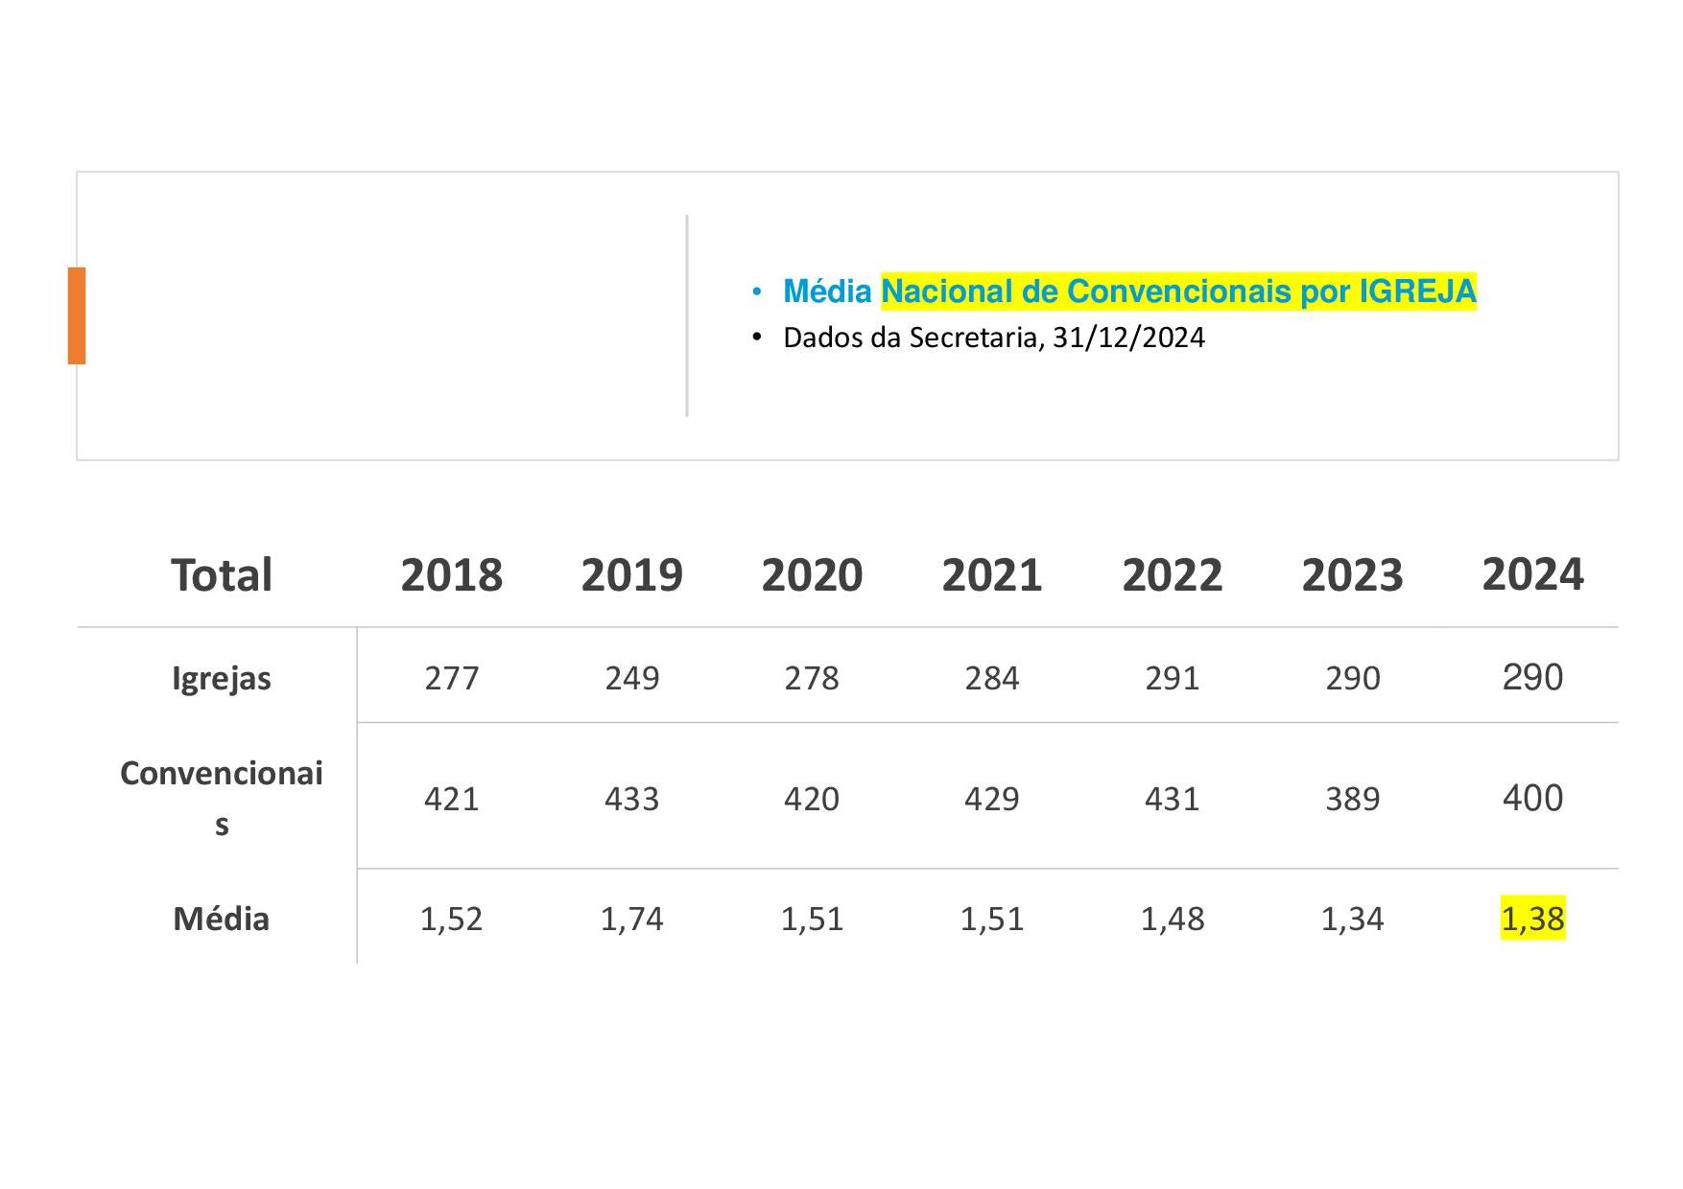The width and height of the screenshot is (1683, 1189).
Task: Select the 2020 column header
Action: pos(813,575)
